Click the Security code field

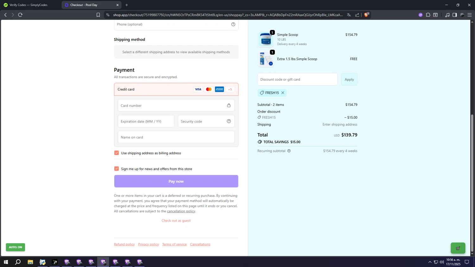pos(206,121)
